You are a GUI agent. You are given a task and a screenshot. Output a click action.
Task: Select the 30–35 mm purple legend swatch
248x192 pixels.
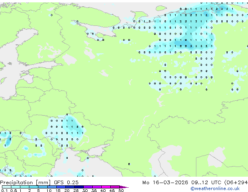[88, 187]
